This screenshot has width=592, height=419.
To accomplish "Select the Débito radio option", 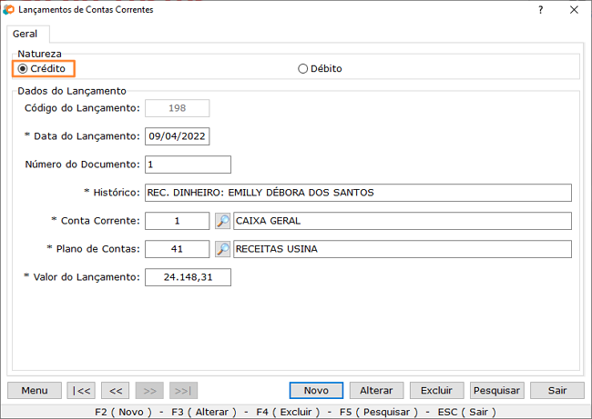I will pyautogui.click(x=303, y=68).
